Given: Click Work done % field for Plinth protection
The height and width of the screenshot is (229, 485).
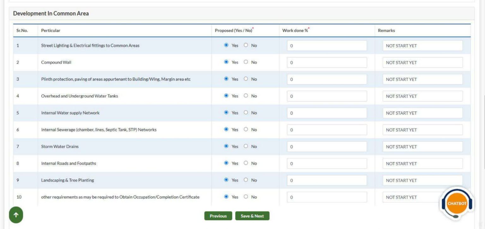Looking at the screenshot, I should coord(327,79).
